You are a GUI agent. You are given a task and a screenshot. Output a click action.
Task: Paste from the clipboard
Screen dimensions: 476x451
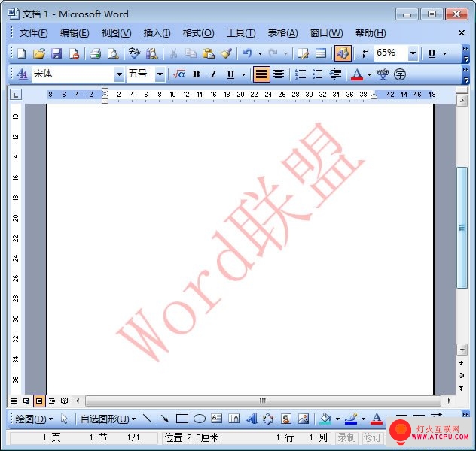208,53
